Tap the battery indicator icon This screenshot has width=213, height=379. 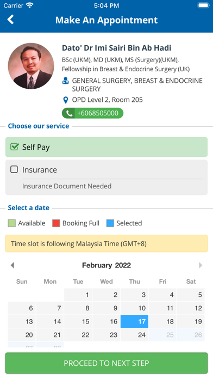click(x=203, y=5)
